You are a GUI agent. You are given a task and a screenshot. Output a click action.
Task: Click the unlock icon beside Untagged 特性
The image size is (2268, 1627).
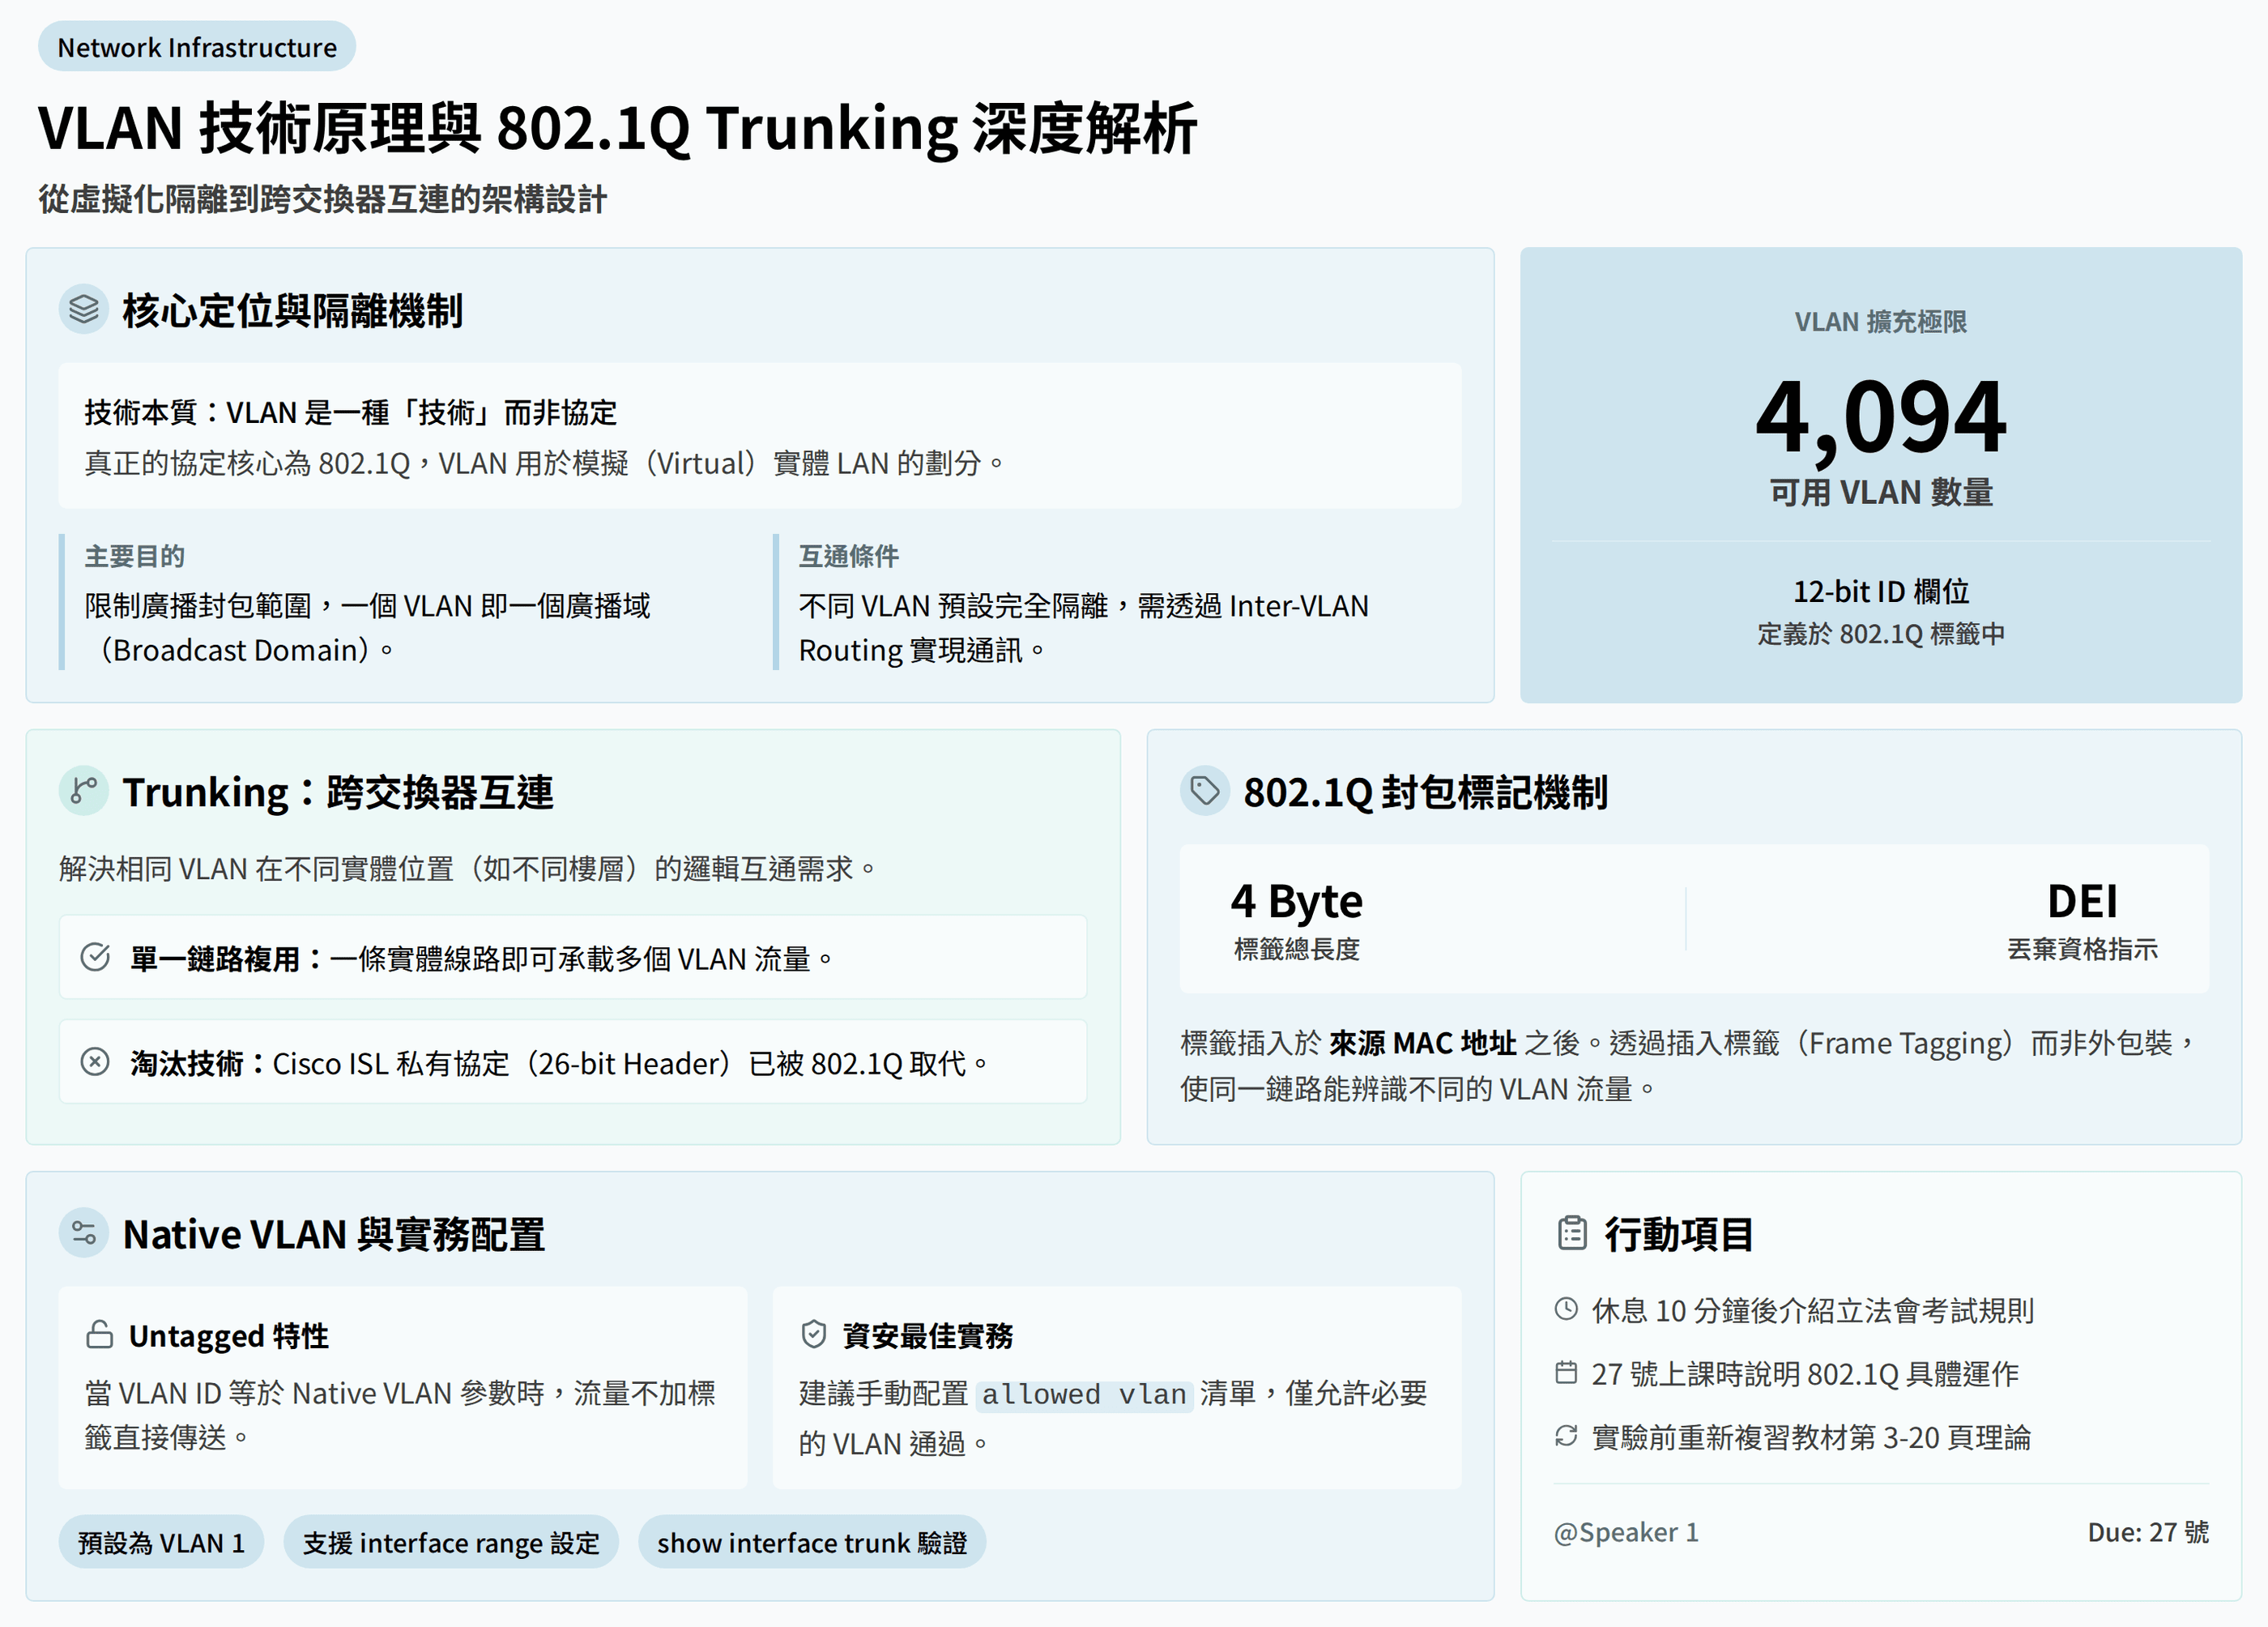pyautogui.click(x=99, y=1334)
